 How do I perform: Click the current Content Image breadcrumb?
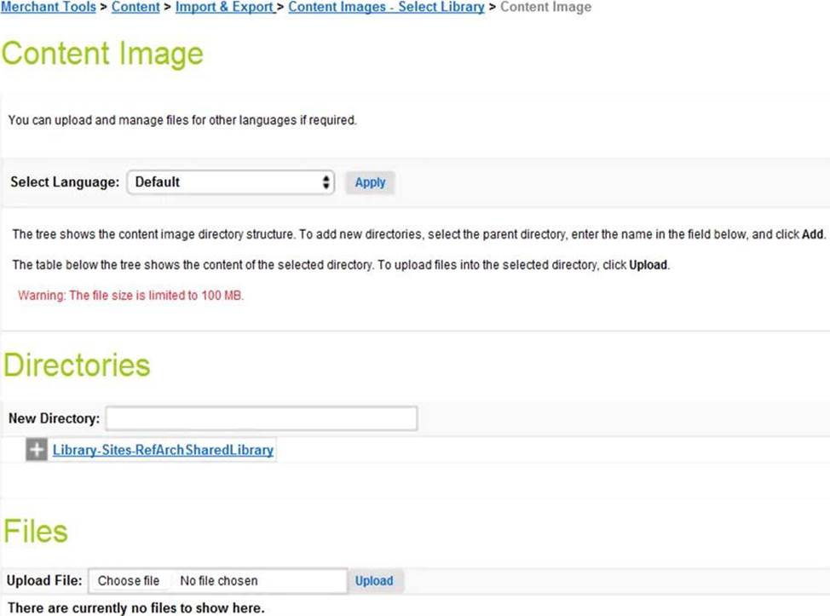coord(545,7)
